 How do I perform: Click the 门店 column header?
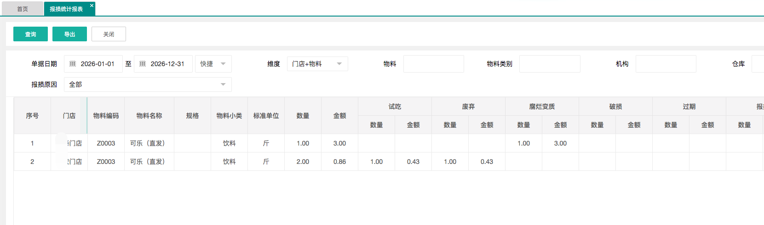click(x=69, y=116)
